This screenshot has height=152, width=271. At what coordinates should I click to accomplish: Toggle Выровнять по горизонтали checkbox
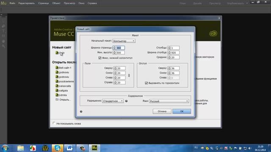click(147, 83)
